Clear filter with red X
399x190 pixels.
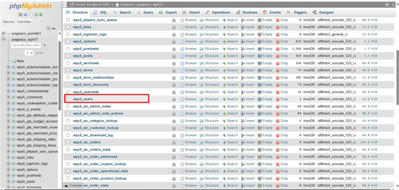[44, 45]
